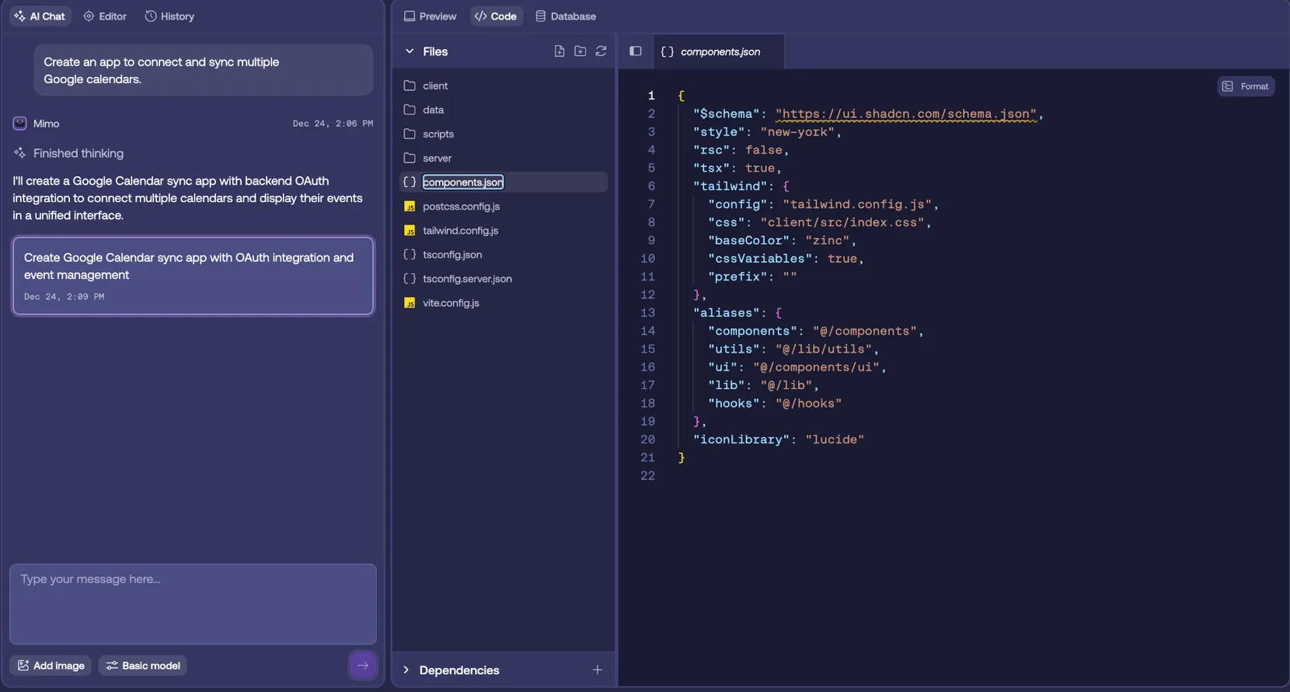
Task: Switch to the AI Chat tab
Action: pyautogui.click(x=40, y=16)
